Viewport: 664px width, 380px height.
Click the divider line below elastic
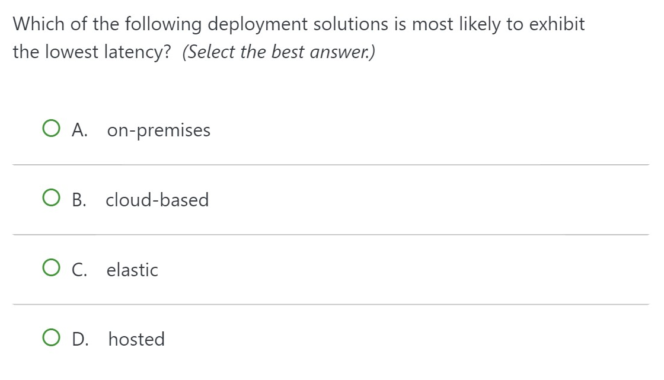pos(331,304)
